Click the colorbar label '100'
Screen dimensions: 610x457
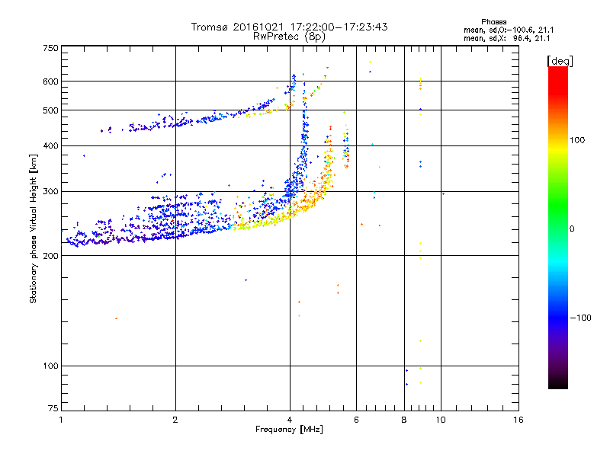(577, 140)
